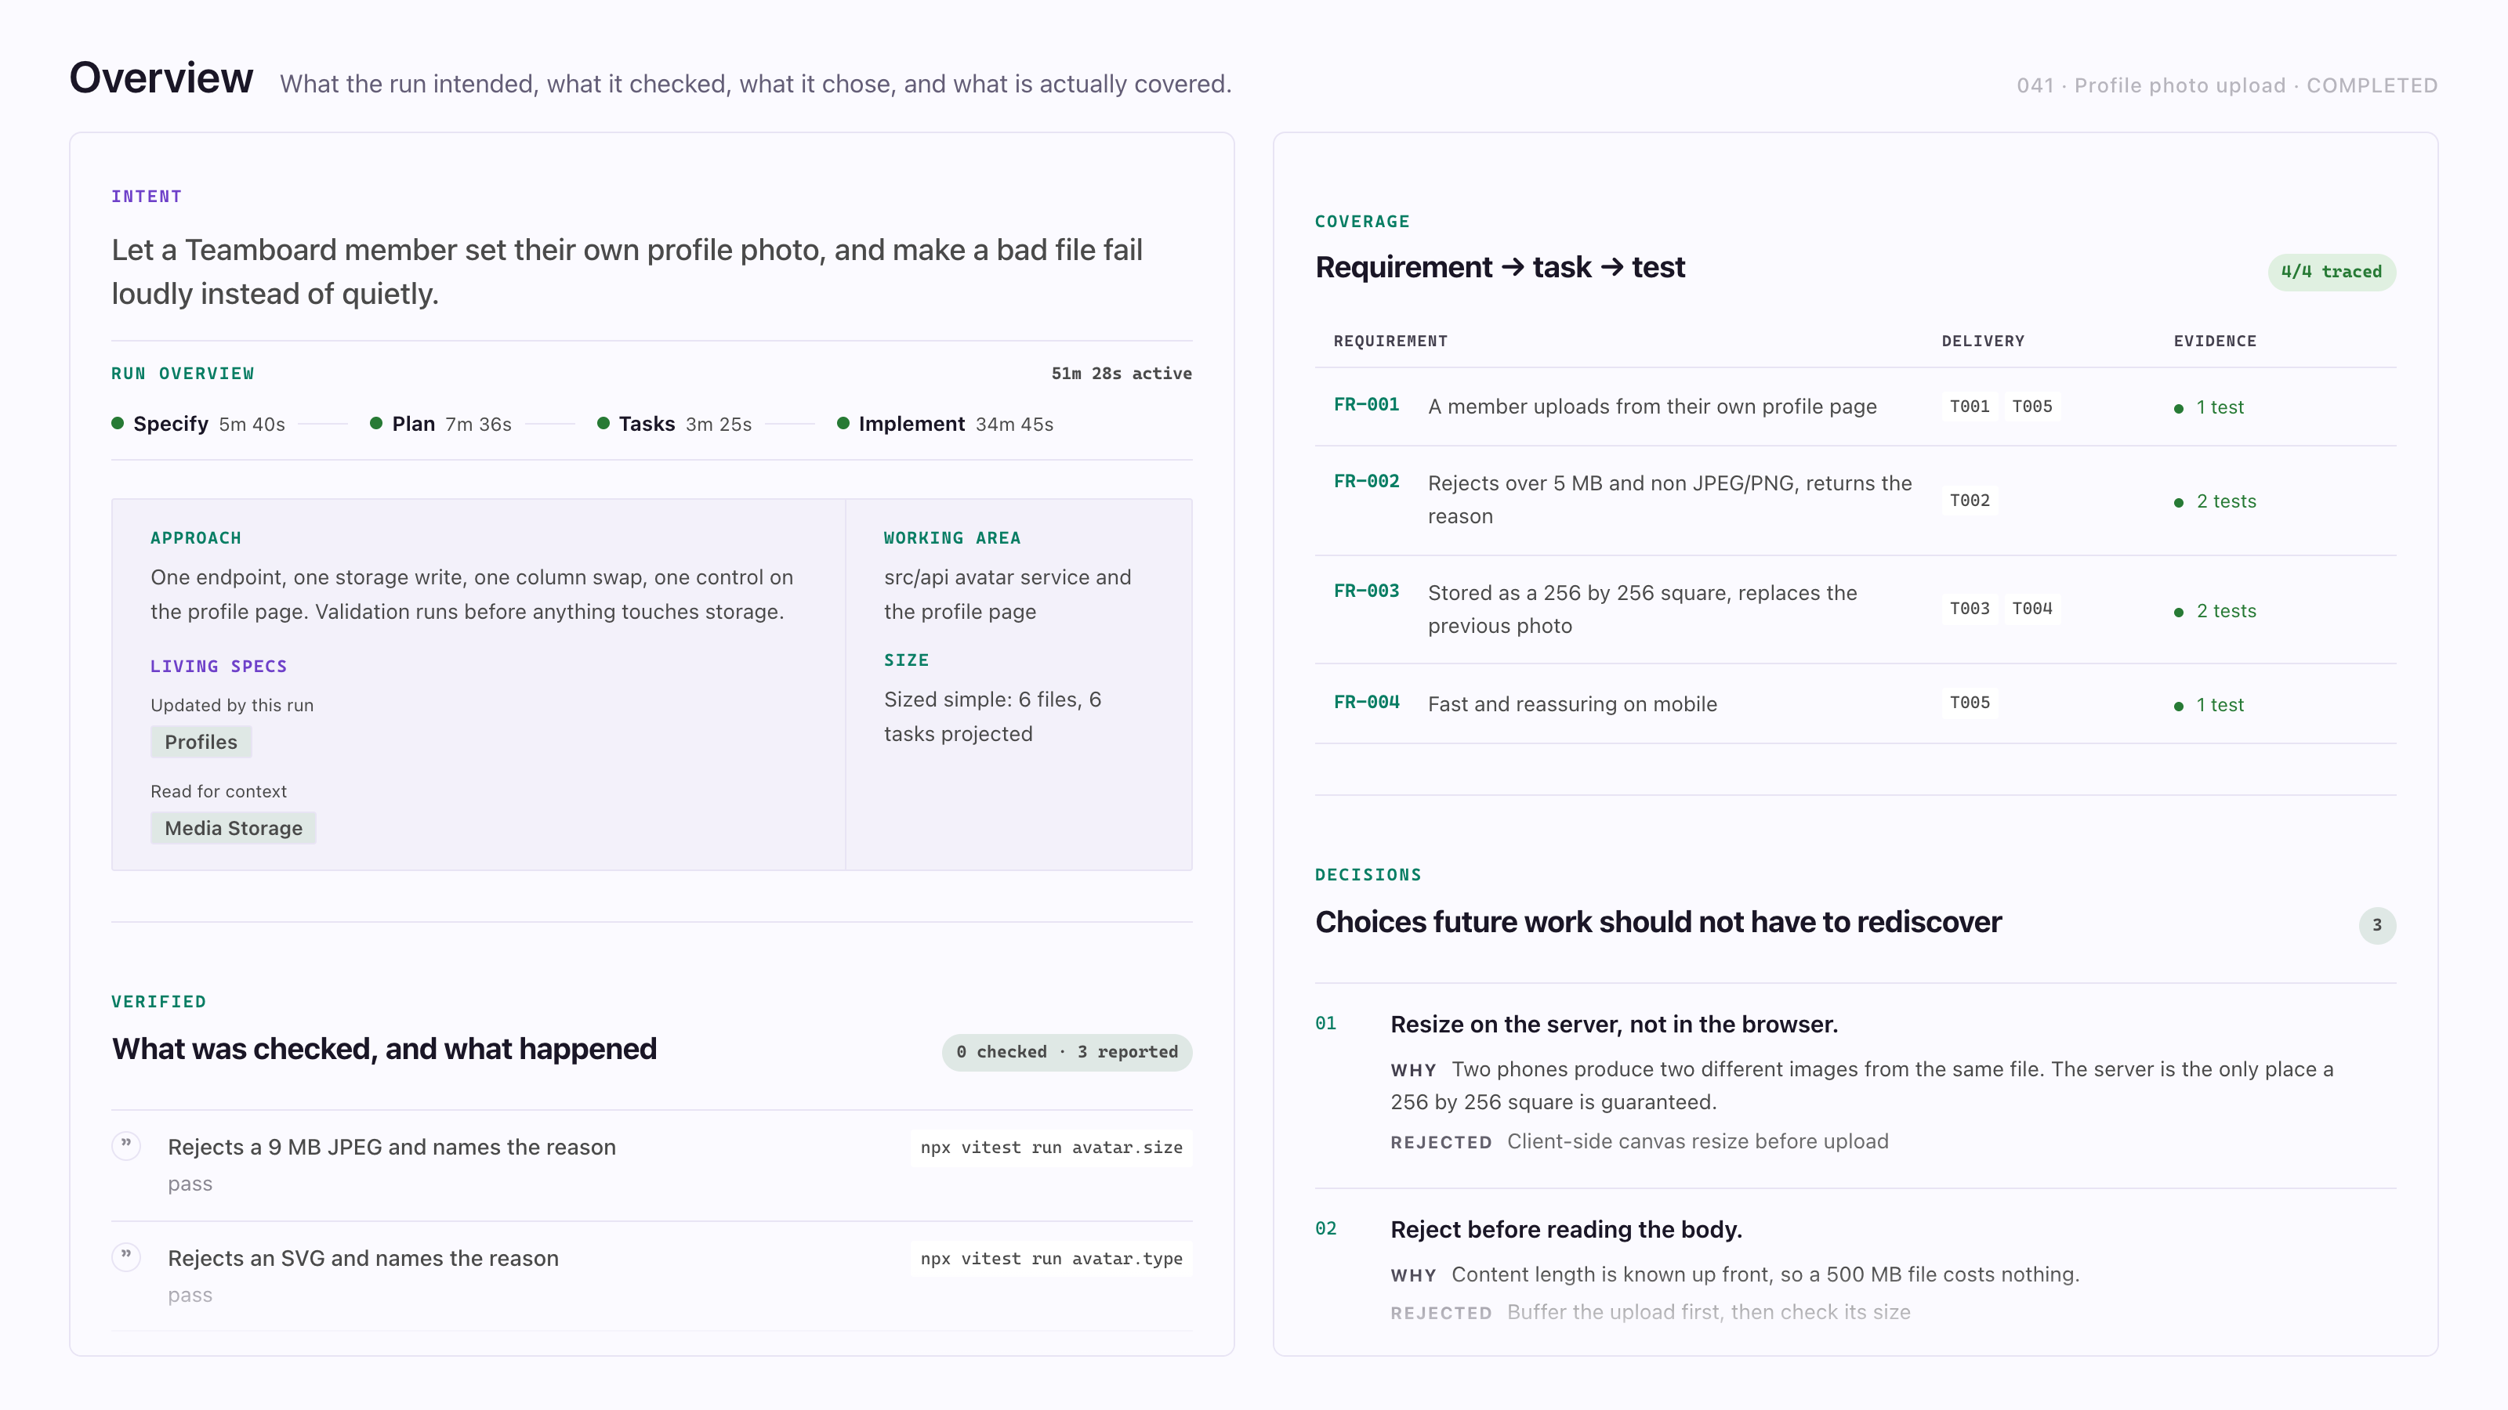Click the REQUIREMENT column header
The height and width of the screenshot is (1410, 2508).
[1390, 342]
